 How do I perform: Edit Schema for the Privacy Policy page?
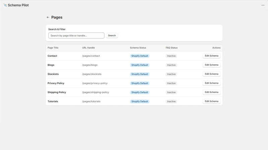click(211, 83)
